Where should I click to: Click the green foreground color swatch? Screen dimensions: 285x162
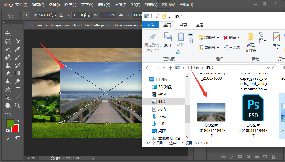pyautogui.click(x=10, y=123)
